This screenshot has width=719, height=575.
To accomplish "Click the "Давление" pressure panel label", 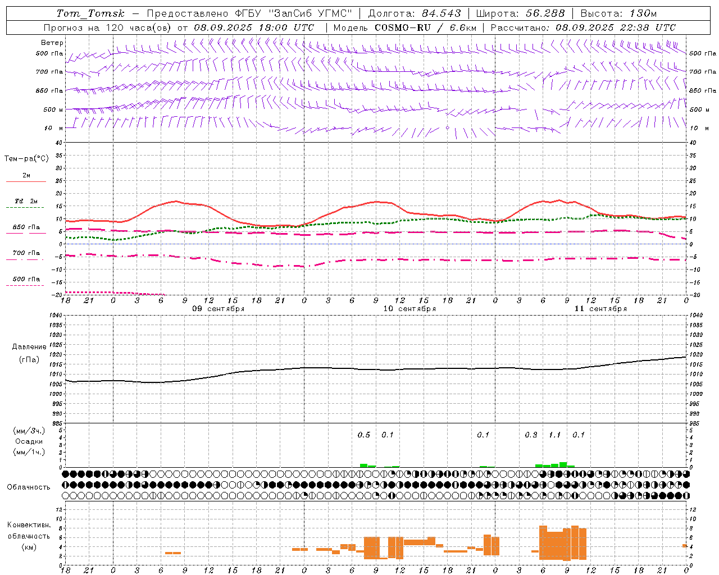I will coord(29,347).
